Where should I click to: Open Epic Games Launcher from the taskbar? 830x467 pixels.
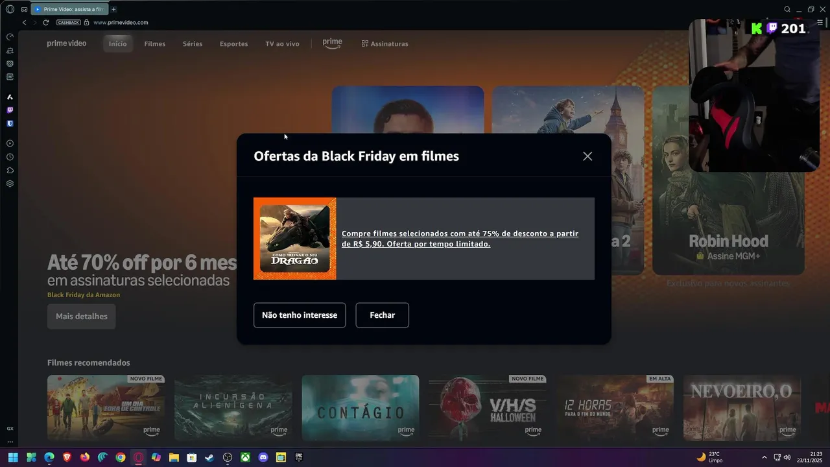click(x=299, y=457)
